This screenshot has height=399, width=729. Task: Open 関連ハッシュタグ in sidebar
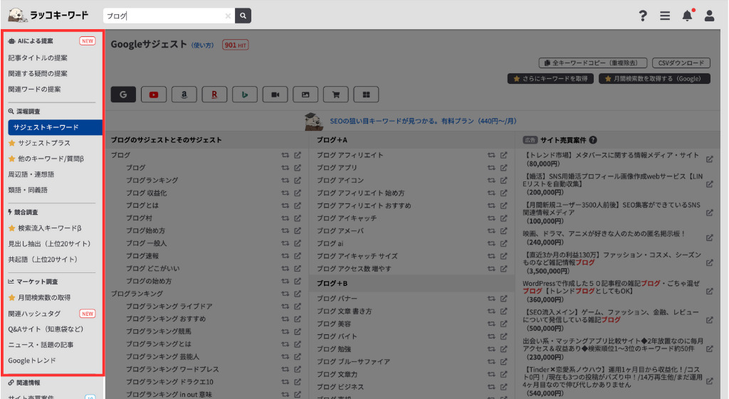pos(34,314)
